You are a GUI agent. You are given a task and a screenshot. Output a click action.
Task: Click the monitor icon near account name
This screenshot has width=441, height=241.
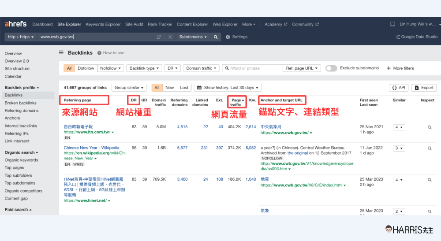click(392, 24)
